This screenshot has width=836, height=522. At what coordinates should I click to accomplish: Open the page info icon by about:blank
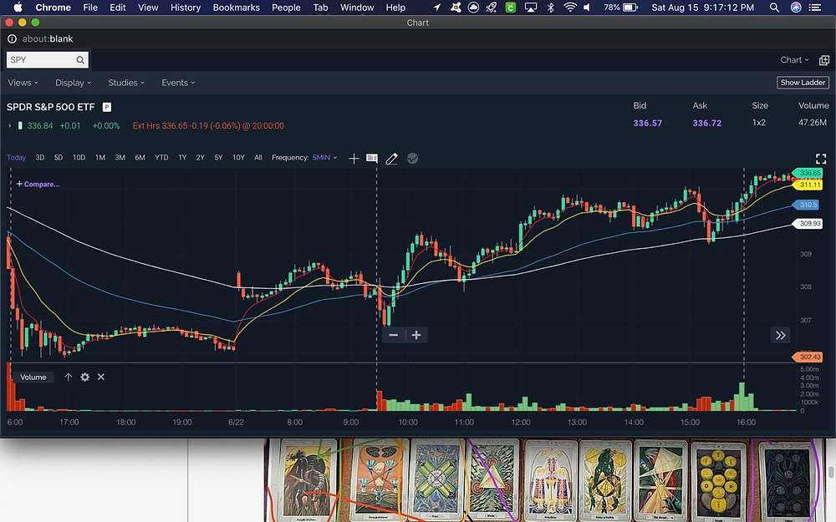(x=12, y=39)
